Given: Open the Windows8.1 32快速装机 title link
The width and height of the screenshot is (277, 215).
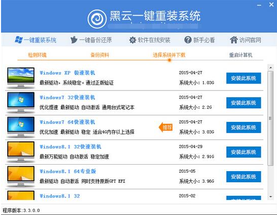Looking at the screenshot, I should pos(70,147).
